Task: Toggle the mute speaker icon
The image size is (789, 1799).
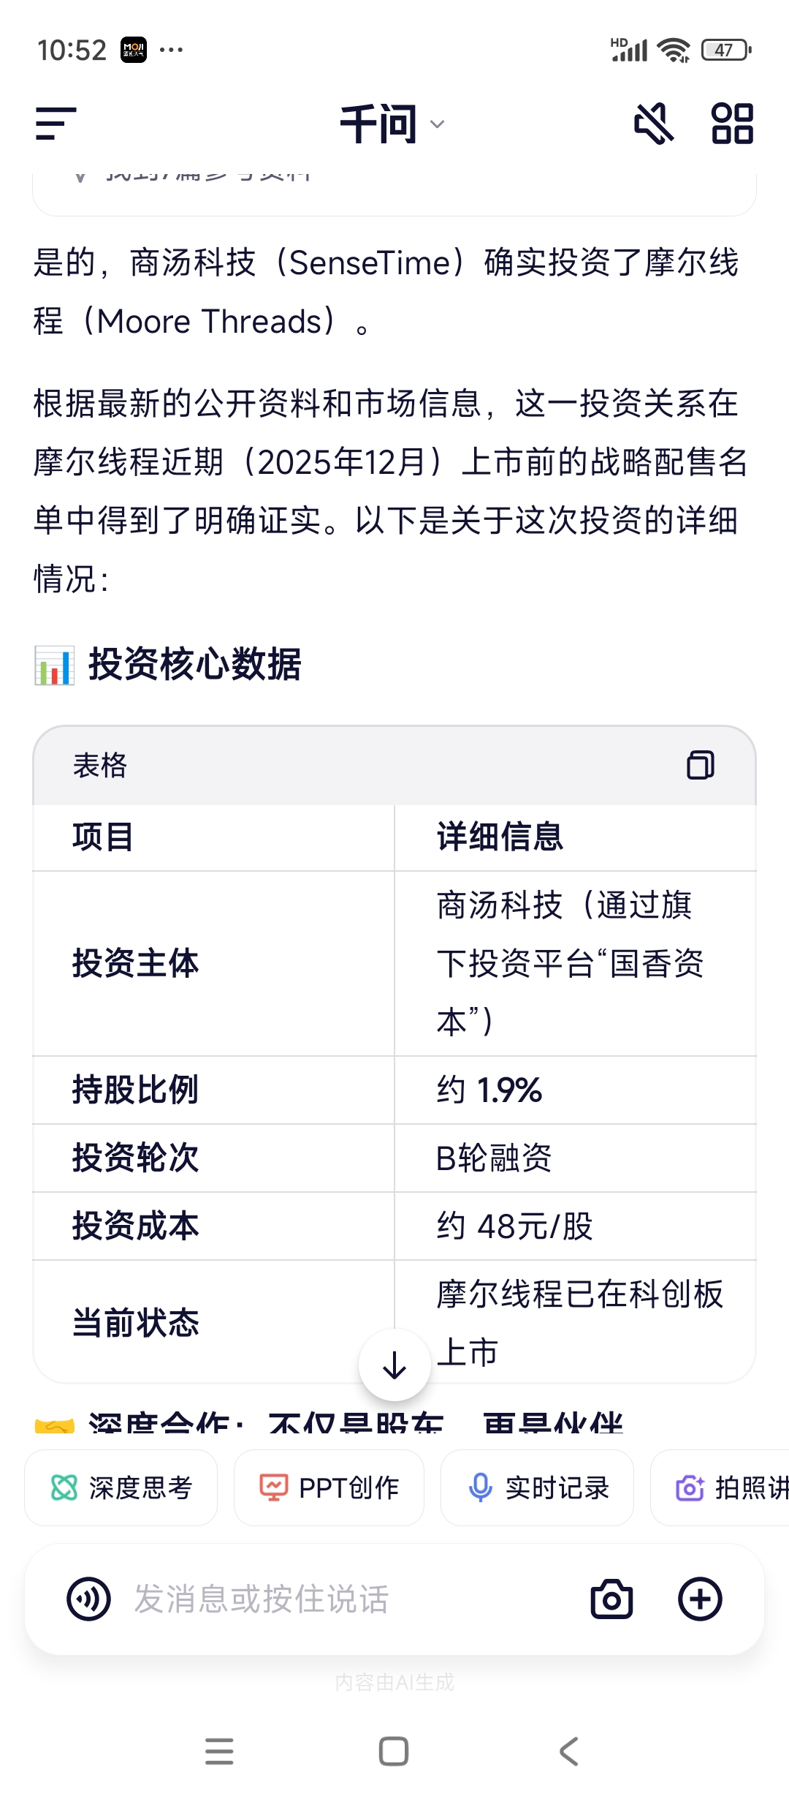Action: click(x=653, y=124)
